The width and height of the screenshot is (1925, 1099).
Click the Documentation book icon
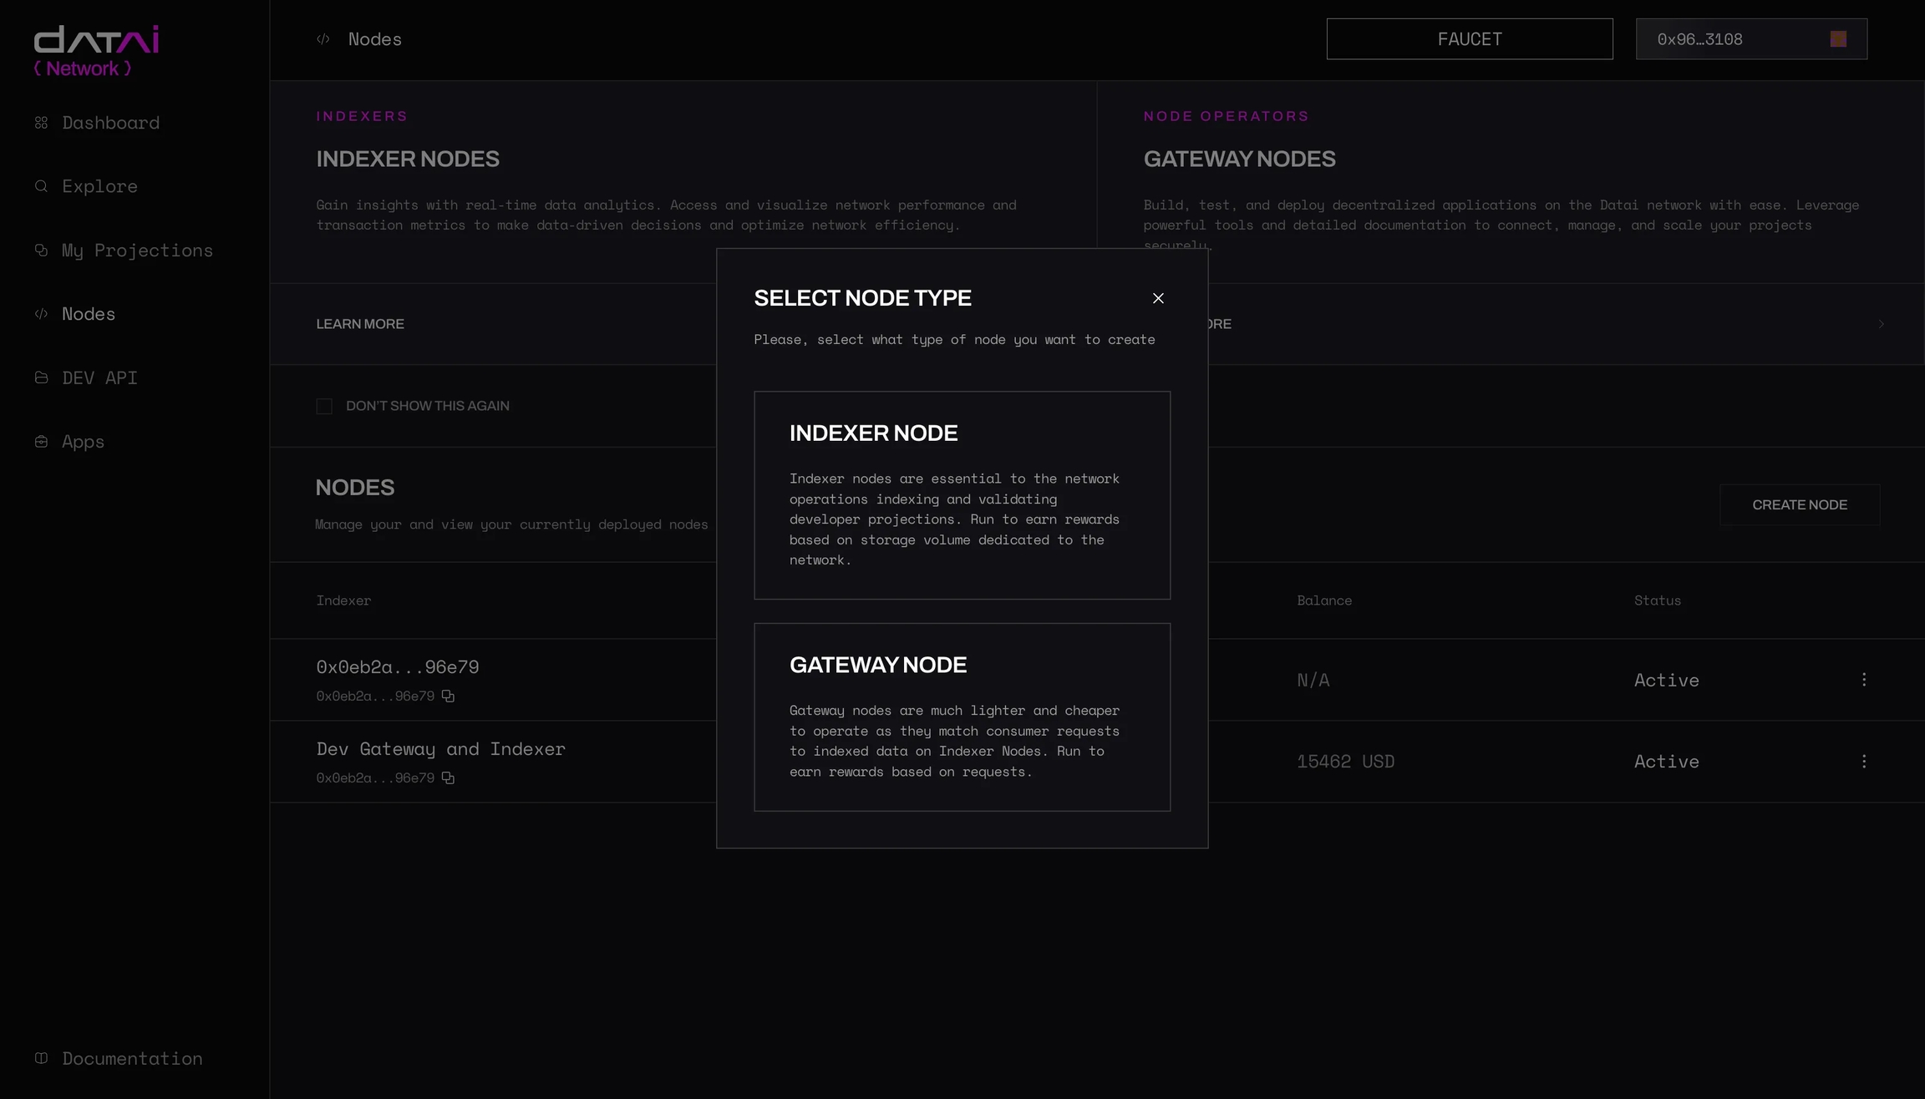pos(41,1058)
